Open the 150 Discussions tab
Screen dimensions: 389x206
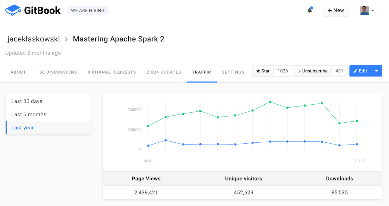[x=57, y=72]
